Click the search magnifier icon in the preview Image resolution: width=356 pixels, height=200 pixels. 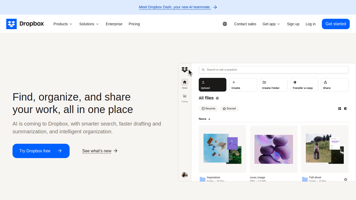pyautogui.click(x=203, y=70)
